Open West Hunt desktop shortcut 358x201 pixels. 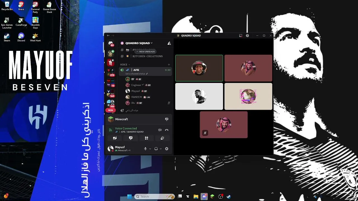tap(35, 37)
